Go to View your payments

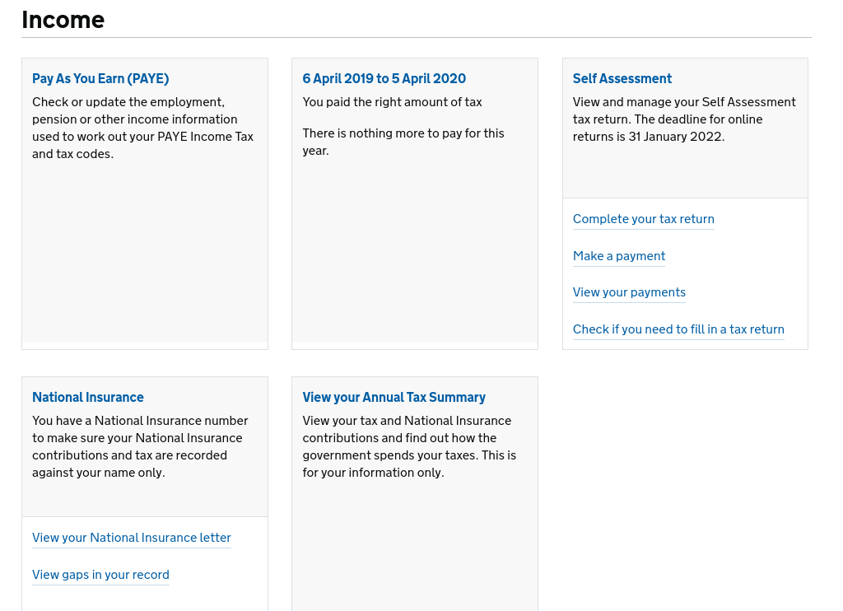click(x=629, y=292)
